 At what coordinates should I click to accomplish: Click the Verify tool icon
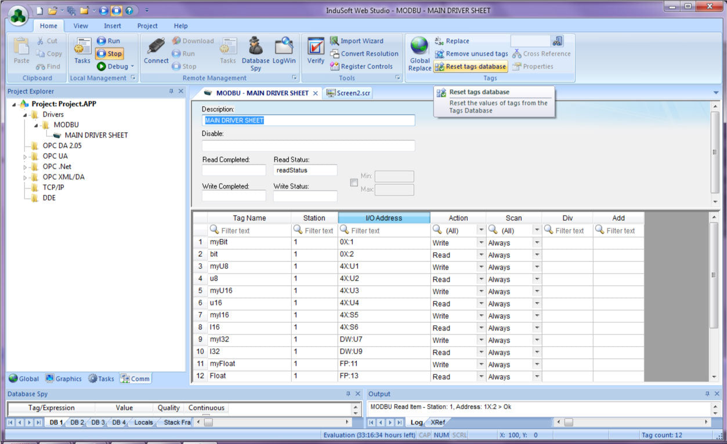316,50
